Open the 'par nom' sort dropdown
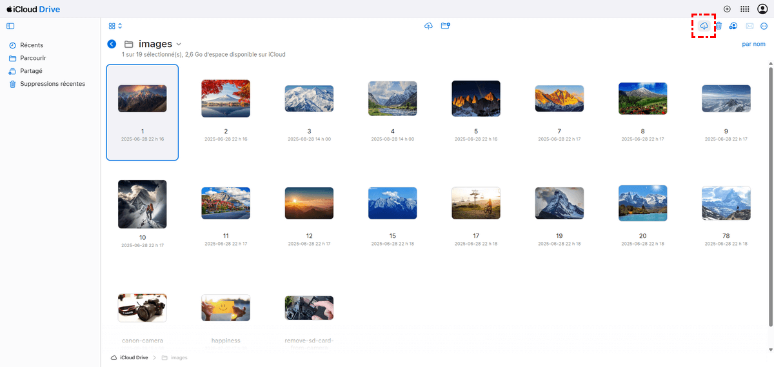774x367 pixels. pos(753,44)
